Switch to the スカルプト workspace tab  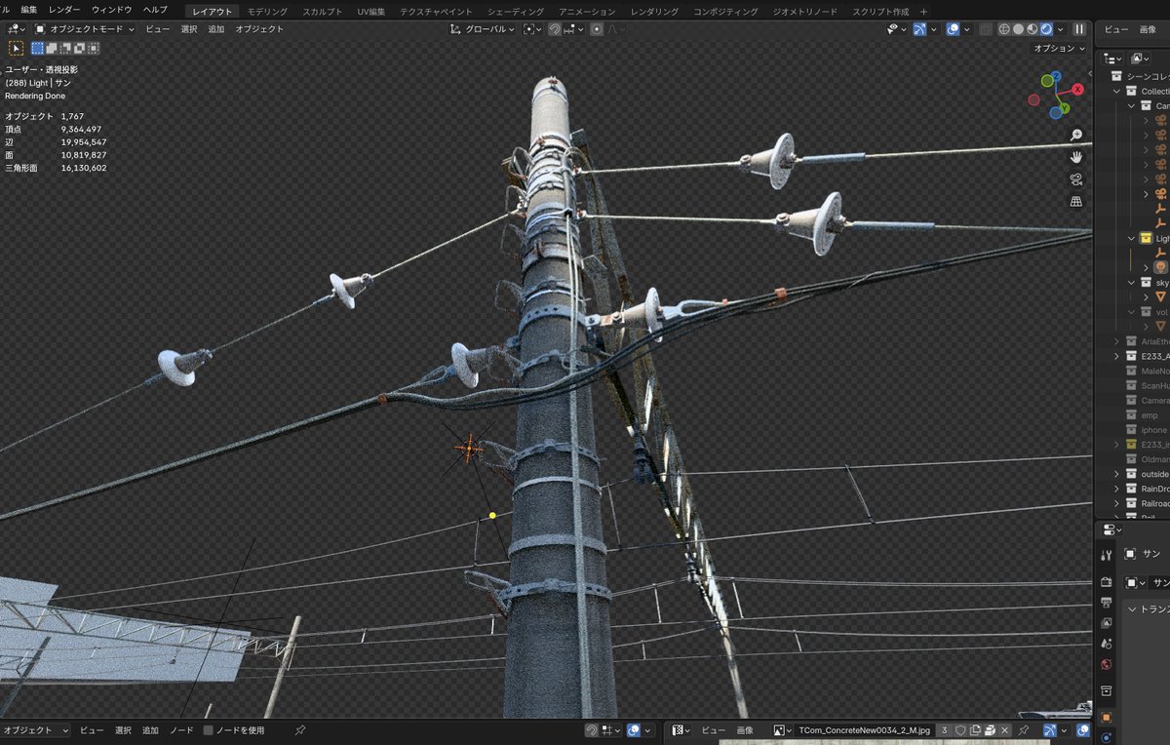322,11
